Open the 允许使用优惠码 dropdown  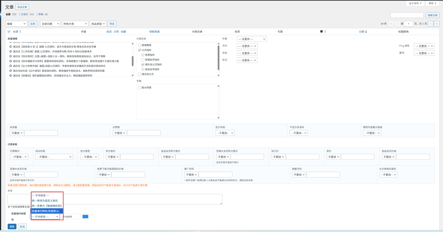tap(388, 174)
